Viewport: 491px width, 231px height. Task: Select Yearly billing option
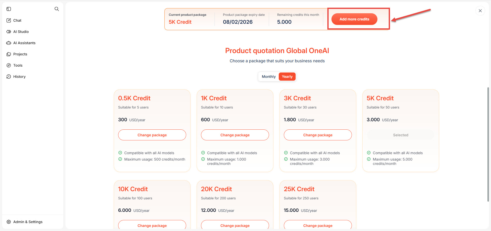287,77
